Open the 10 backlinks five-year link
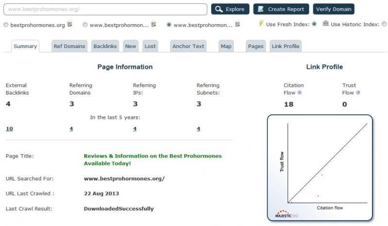This screenshot has width=388, height=226. pyautogui.click(x=9, y=129)
